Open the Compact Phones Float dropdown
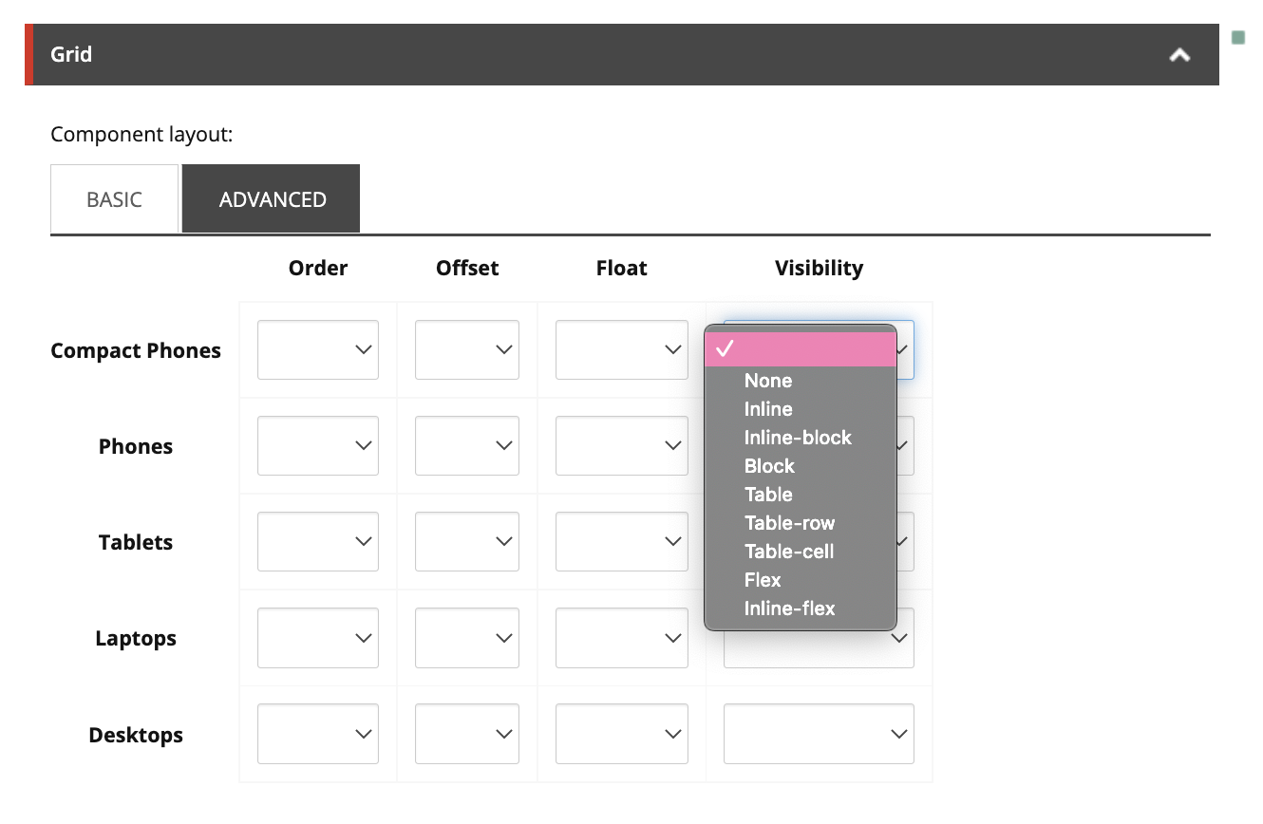 click(622, 350)
